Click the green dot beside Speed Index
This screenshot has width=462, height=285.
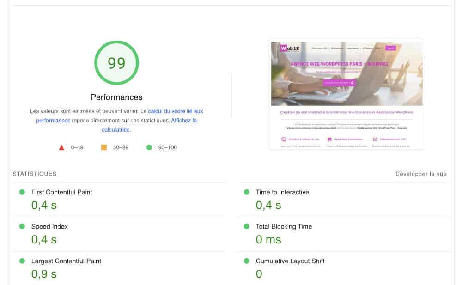coord(22,226)
